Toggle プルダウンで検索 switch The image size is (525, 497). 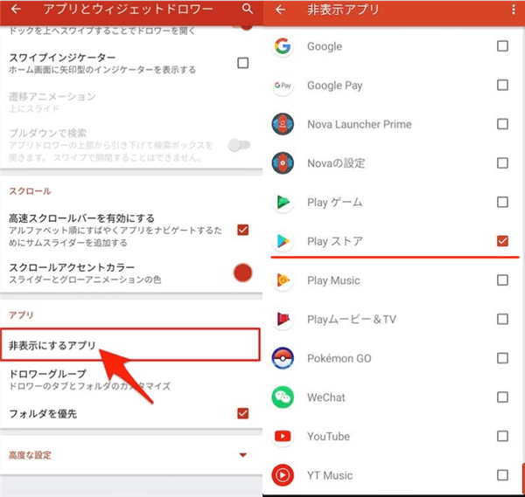(240, 145)
